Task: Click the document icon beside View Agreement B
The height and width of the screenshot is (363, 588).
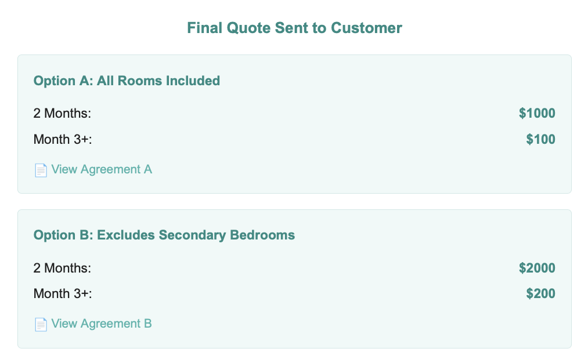Action: [41, 324]
